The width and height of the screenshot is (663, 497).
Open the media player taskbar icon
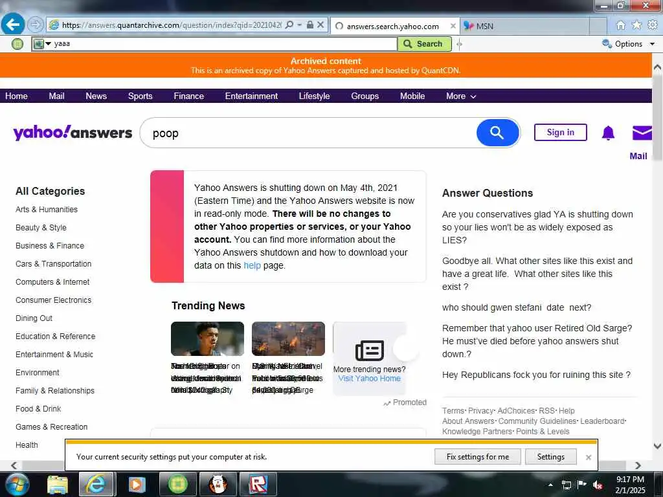point(137,485)
